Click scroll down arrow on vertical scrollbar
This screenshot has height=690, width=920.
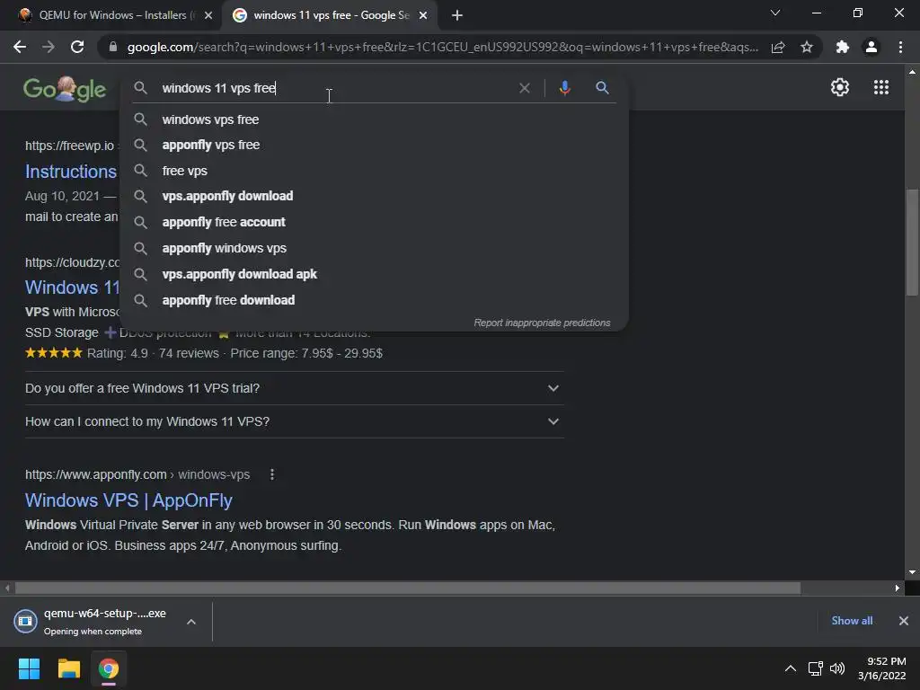click(x=912, y=572)
